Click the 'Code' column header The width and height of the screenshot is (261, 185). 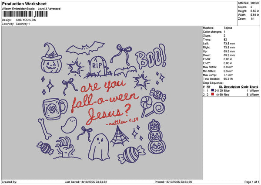point(244,87)
